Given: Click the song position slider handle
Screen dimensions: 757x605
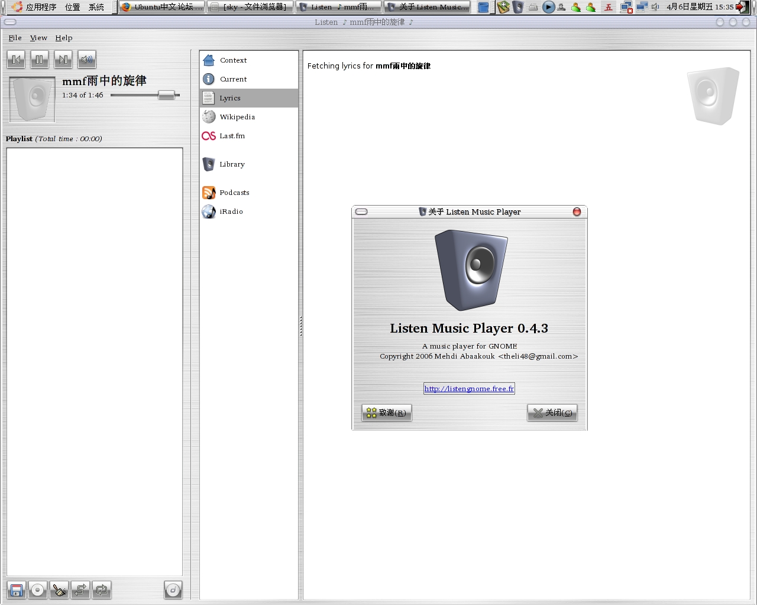Looking at the screenshot, I should point(167,95).
